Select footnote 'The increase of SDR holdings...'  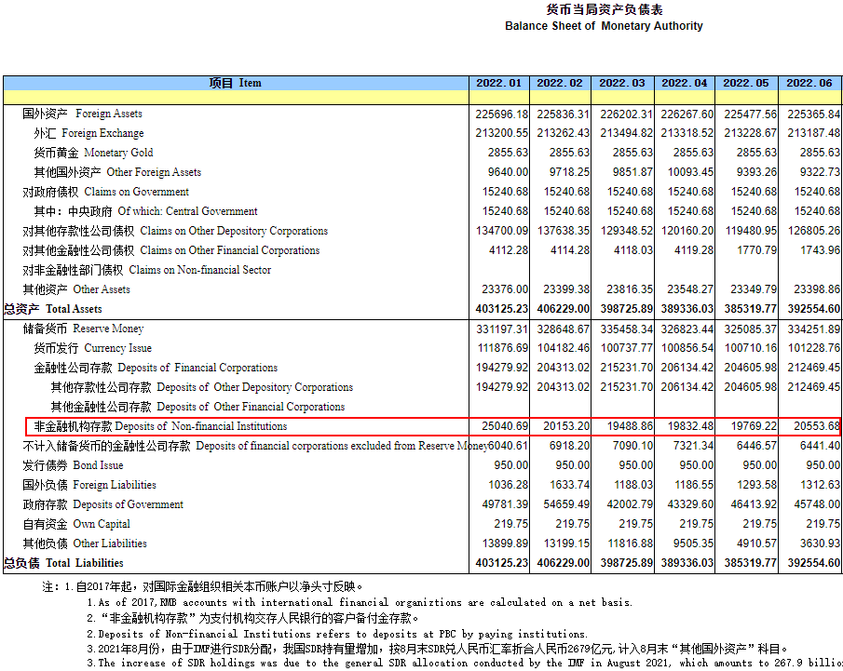coord(465,663)
